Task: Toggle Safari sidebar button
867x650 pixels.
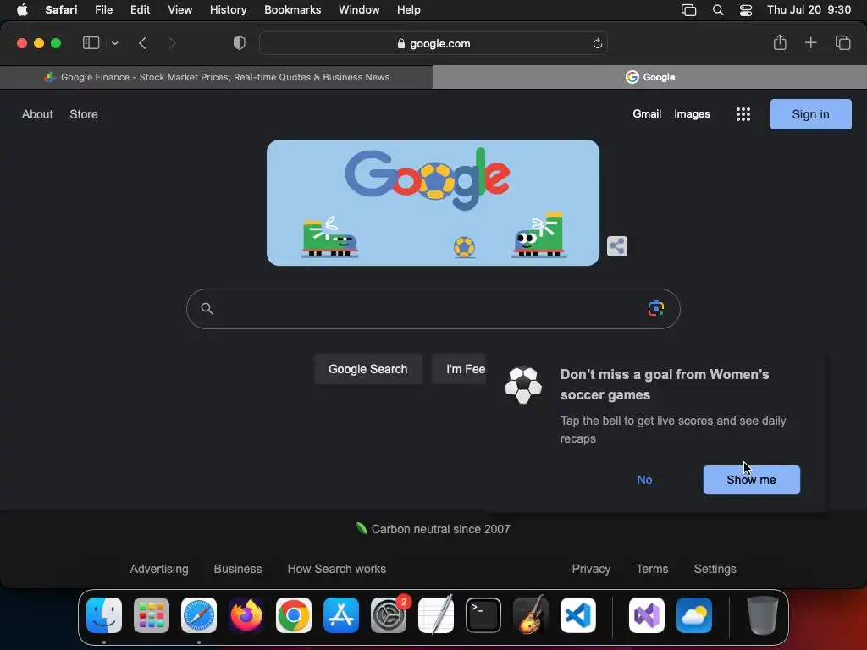Action: pos(91,43)
